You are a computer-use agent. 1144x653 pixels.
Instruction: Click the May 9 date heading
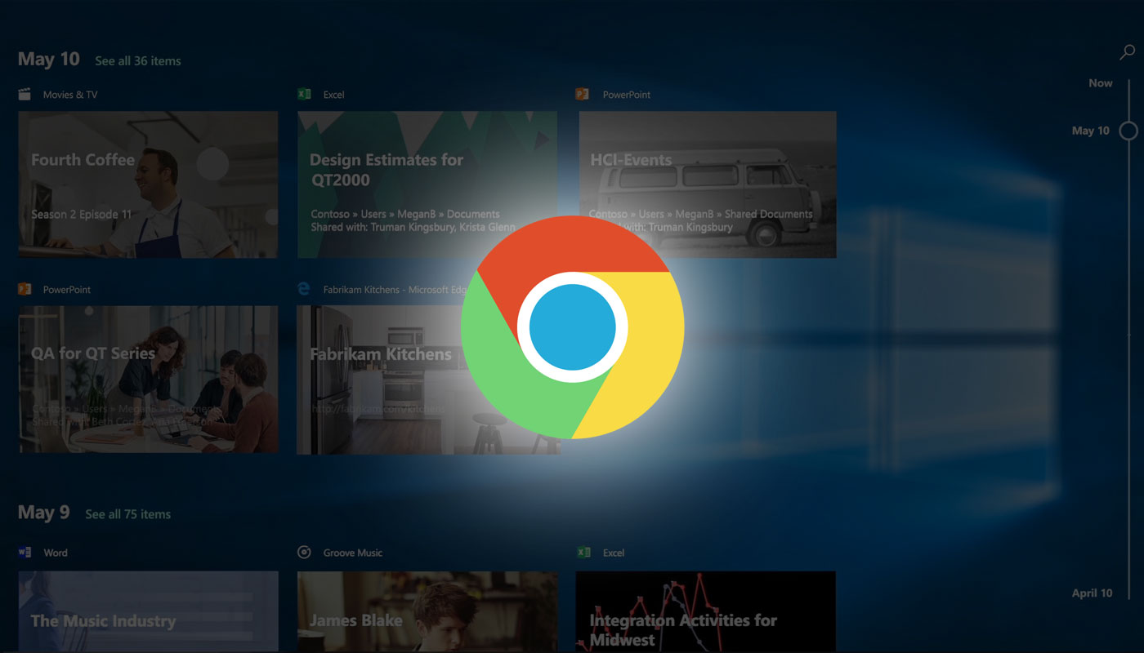(44, 513)
